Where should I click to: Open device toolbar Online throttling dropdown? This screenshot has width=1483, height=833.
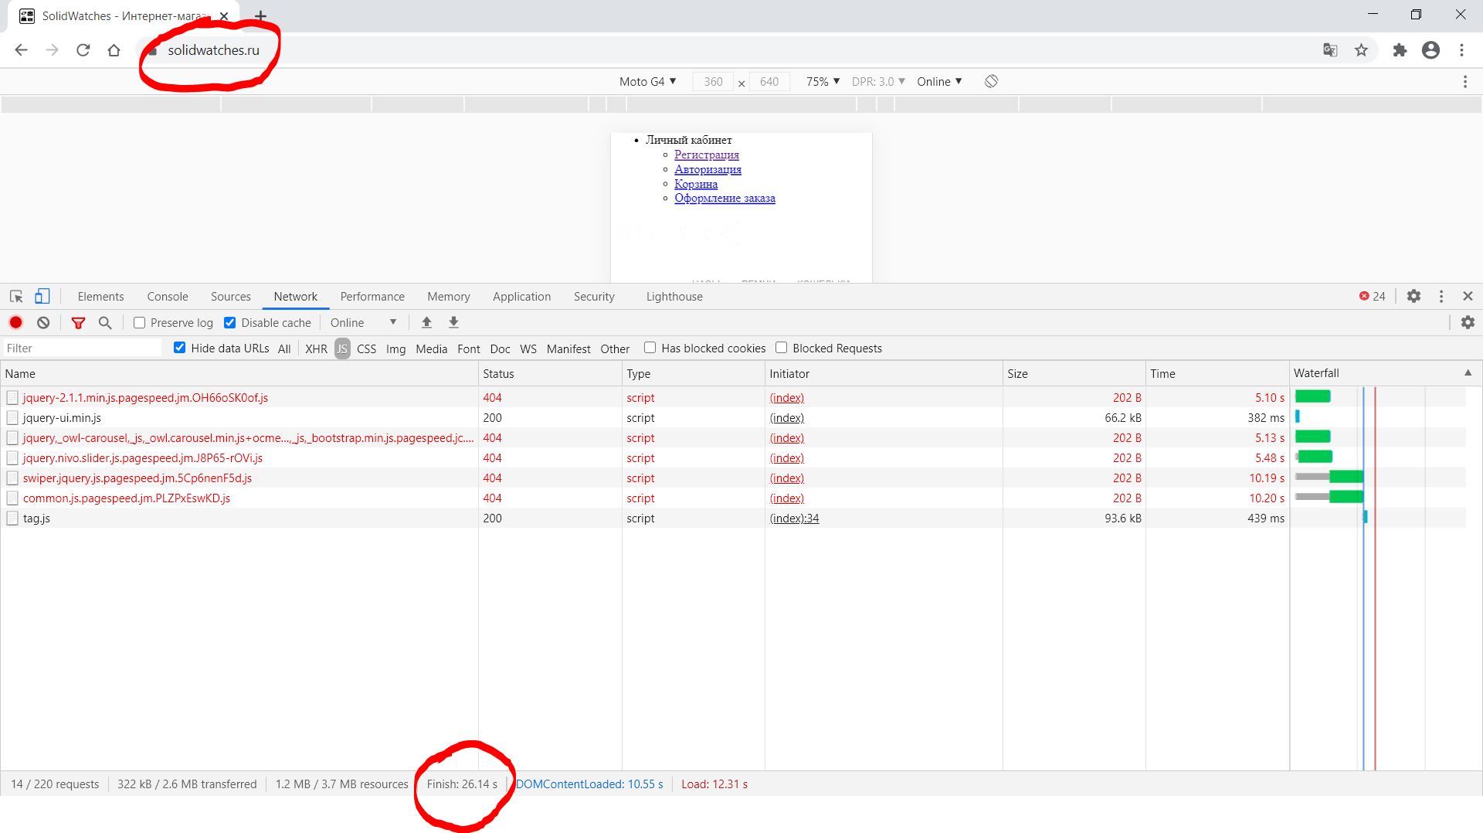tap(939, 81)
